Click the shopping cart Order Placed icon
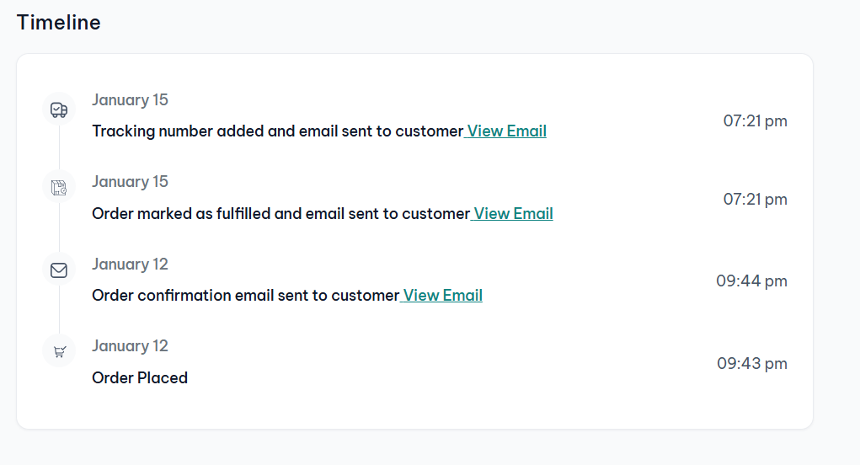Image resolution: width=860 pixels, height=465 pixels. 59,351
